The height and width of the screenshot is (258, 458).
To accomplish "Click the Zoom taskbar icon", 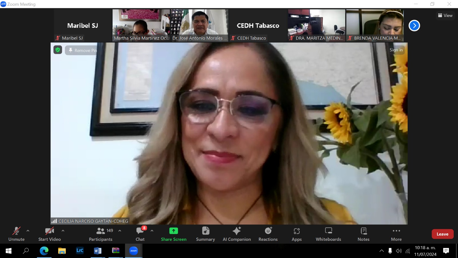I will click(x=133, y=251).
